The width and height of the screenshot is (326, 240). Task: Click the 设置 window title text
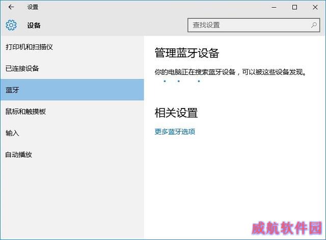pos(33,7)
